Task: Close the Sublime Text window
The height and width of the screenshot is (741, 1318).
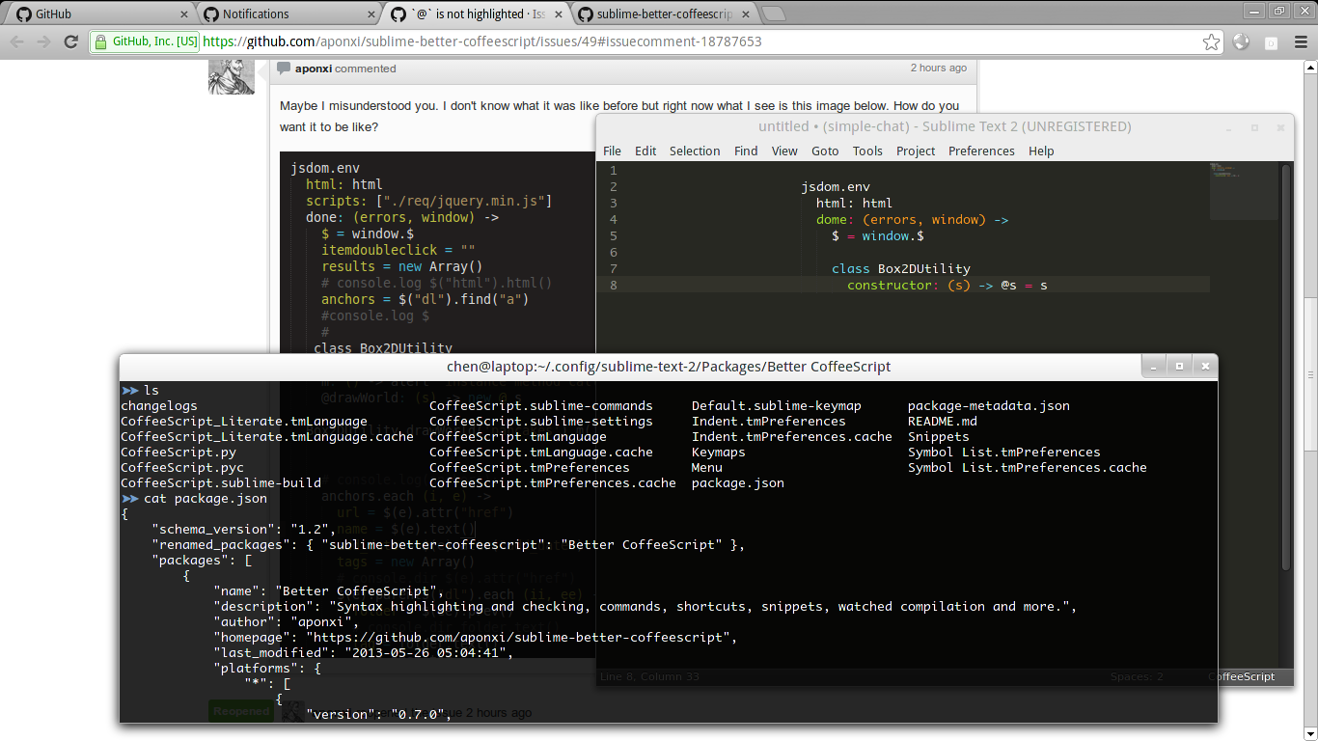Action: tap(1280, 127)
